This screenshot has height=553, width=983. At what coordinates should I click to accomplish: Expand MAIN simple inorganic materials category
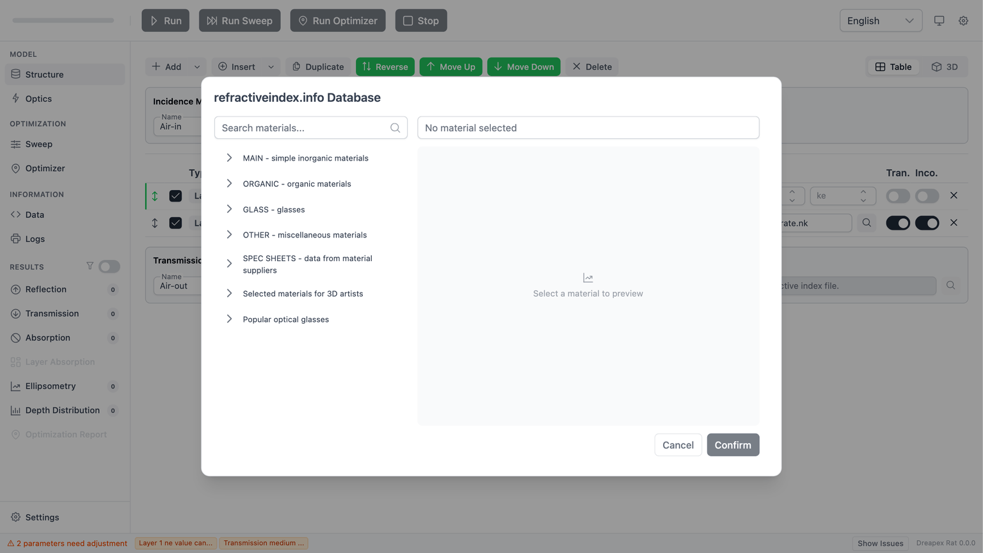[x=229, y=158]
